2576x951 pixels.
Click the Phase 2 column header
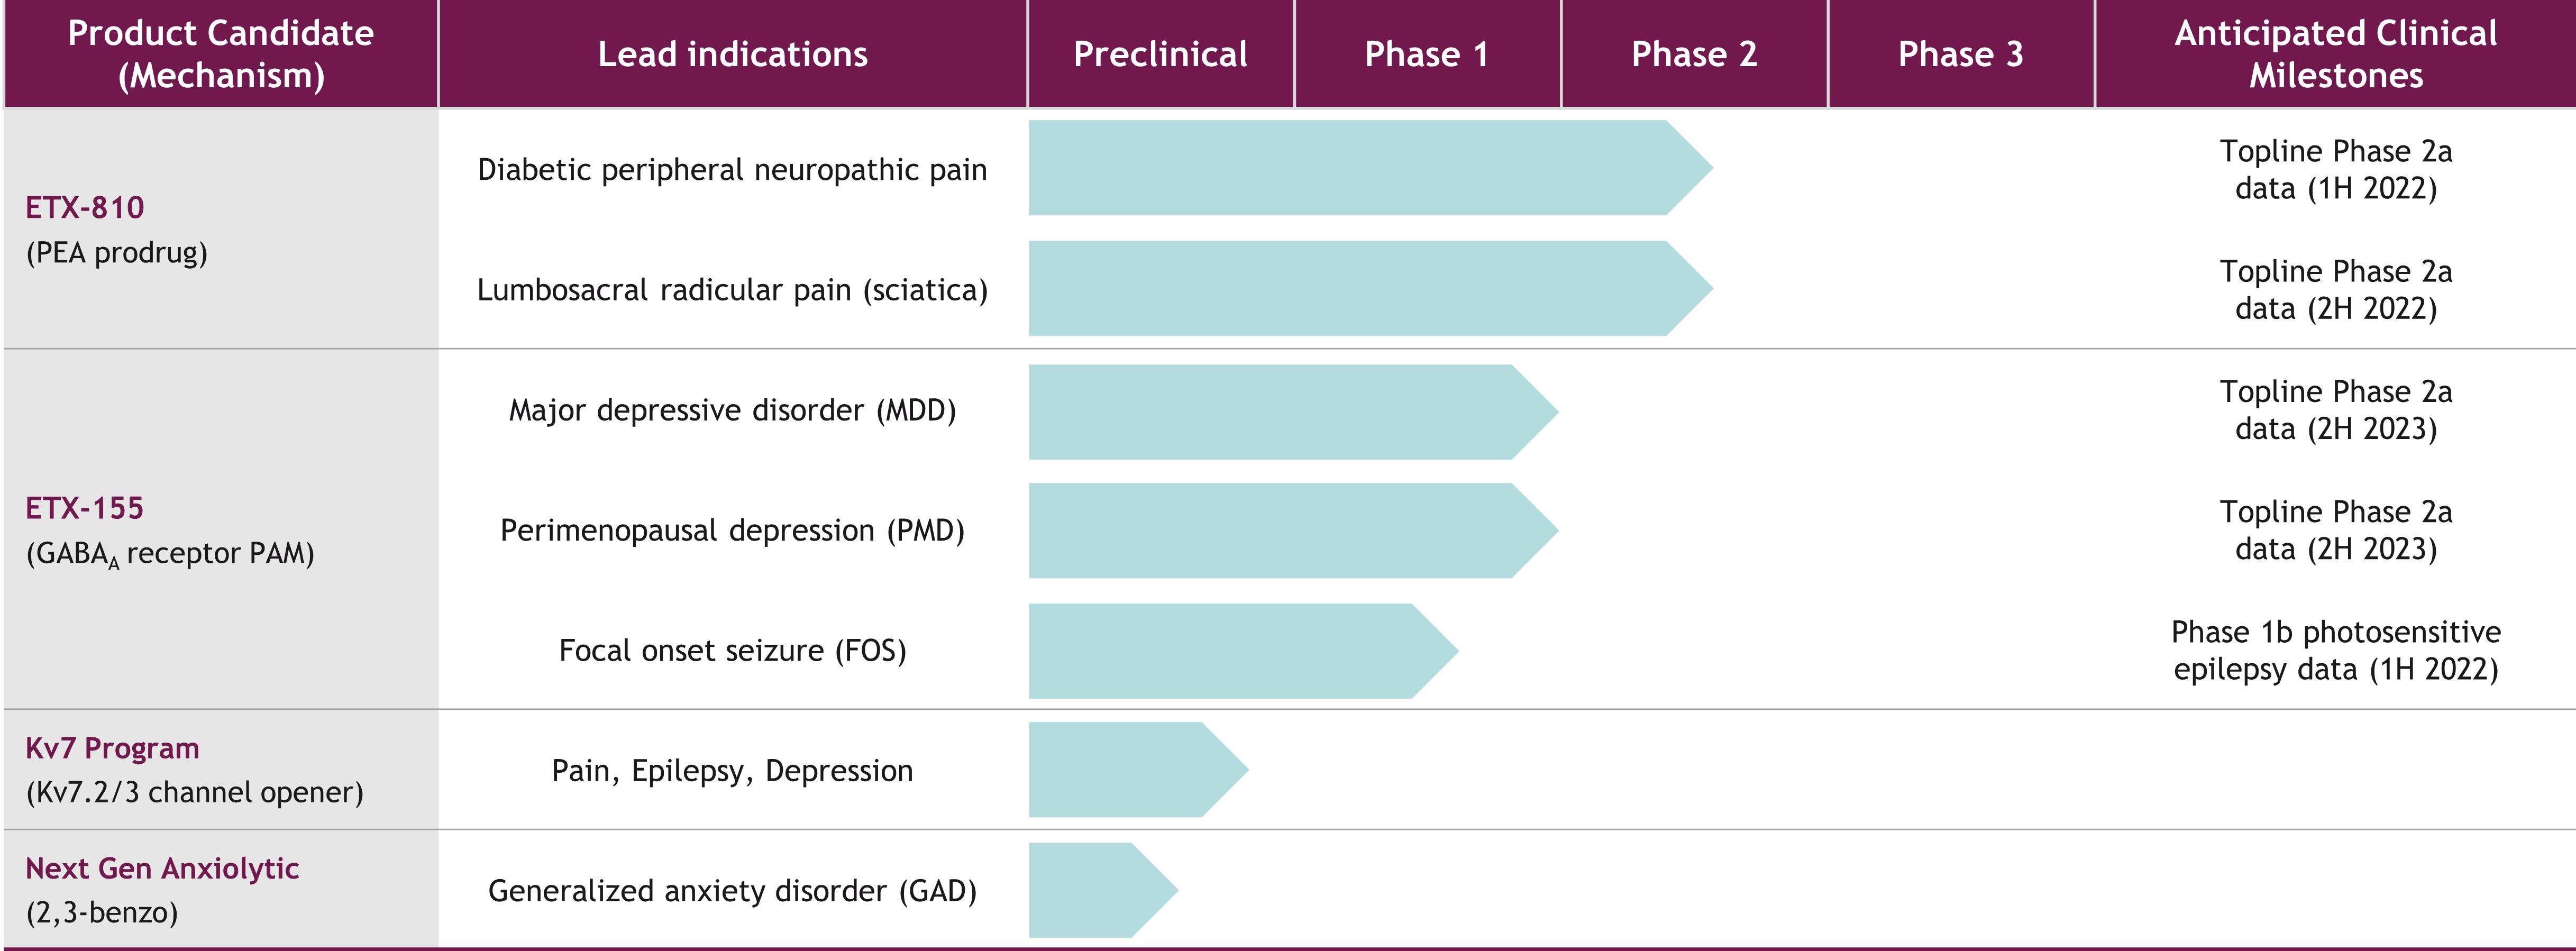point(1694,54)
